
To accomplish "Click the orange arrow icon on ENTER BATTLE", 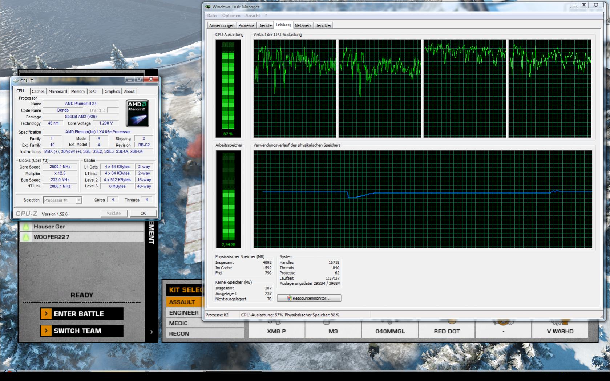I will point(46,314).
